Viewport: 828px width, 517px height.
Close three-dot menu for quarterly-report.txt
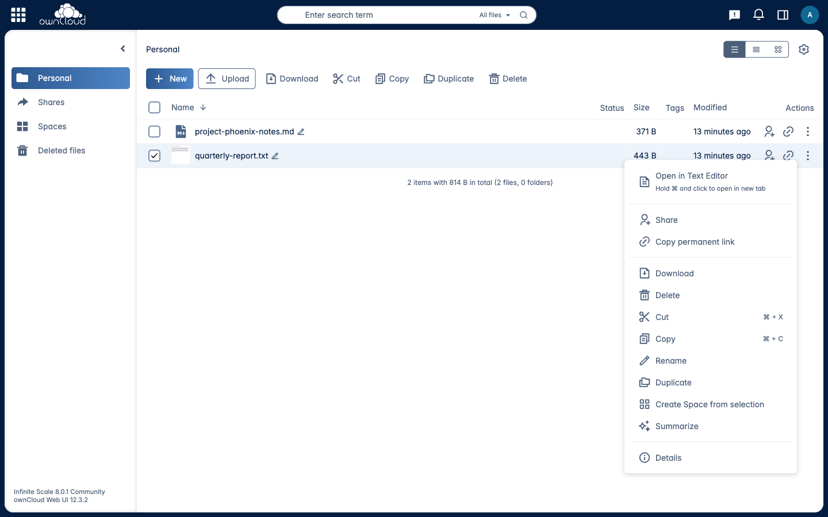tap(807, 156)
